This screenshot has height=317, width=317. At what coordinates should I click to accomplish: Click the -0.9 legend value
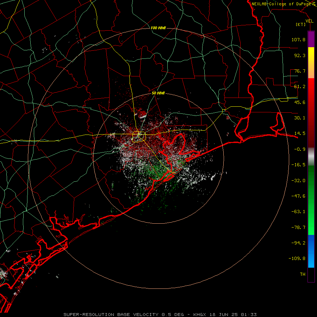[x=300, y=149]
